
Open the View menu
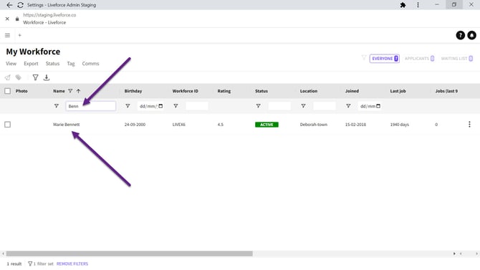coord(11,64)
